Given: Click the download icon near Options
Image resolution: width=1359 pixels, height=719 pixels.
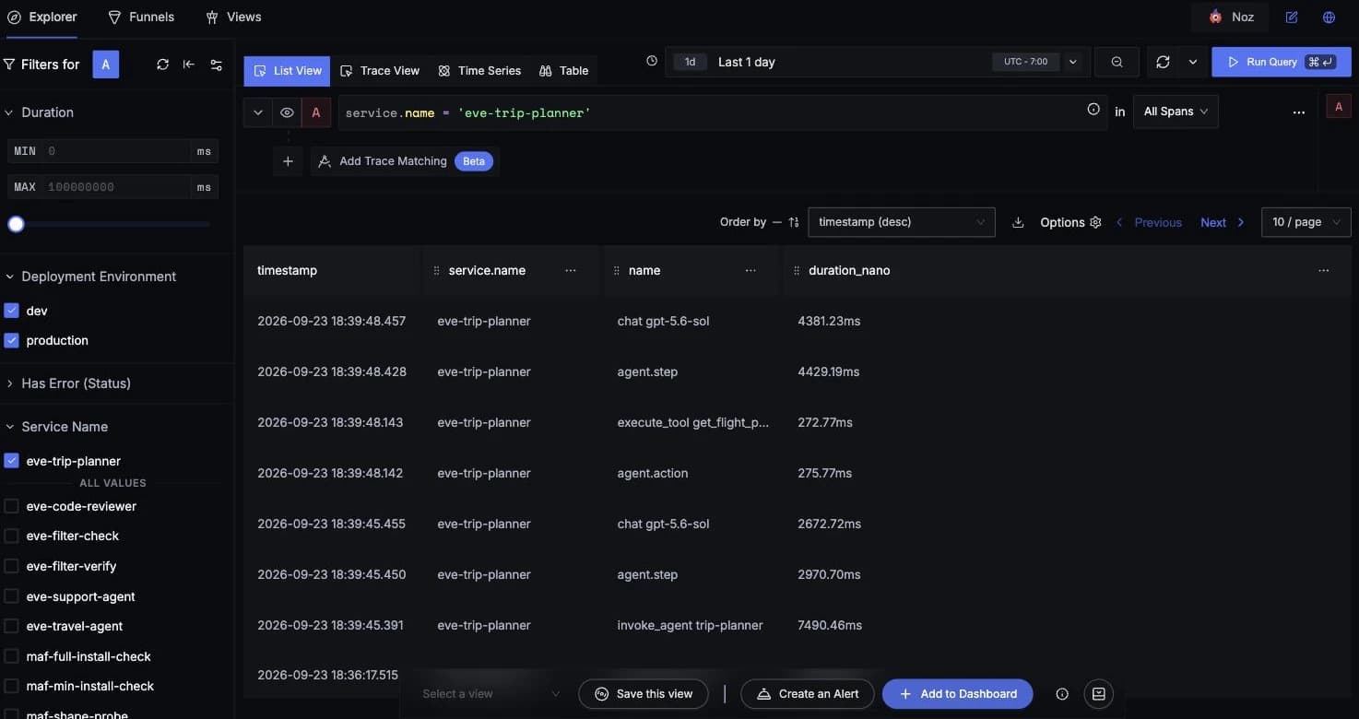Looking at the screenshot, I should (1018, 222).
